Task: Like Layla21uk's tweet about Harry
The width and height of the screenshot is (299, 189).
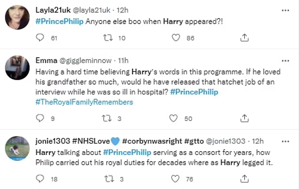Action: [176, 38]
